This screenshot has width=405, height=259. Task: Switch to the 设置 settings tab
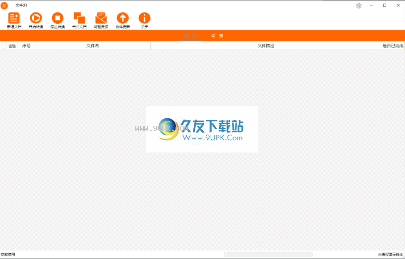click(217, 36)
